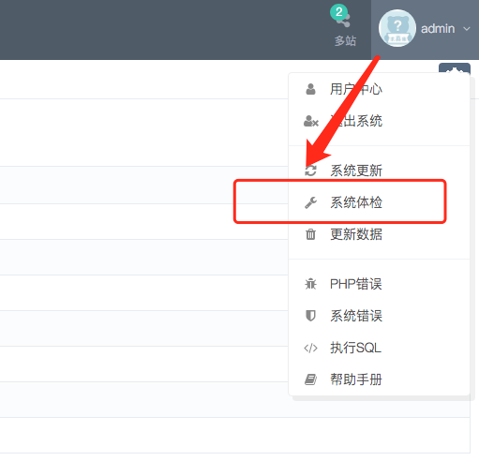The image size is (479, 461).
Task: Click the shield icon beside 系统错误
Action: [310, 316]
